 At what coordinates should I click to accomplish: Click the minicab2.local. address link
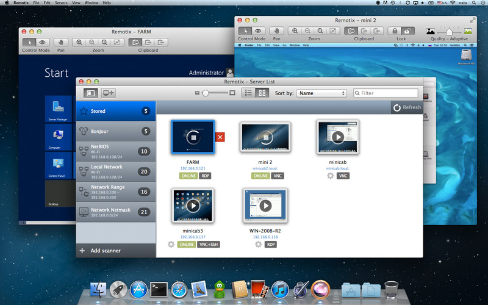click(x=265, y=168)
